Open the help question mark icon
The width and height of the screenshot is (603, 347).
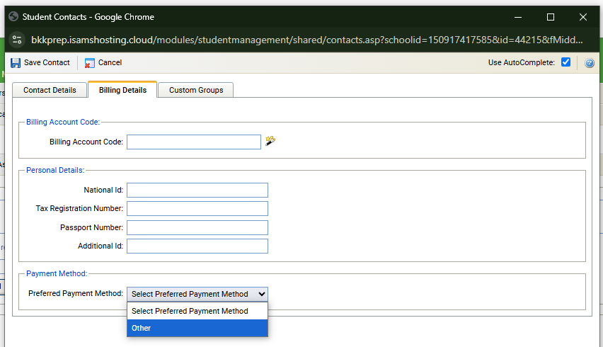coord(589,63)
